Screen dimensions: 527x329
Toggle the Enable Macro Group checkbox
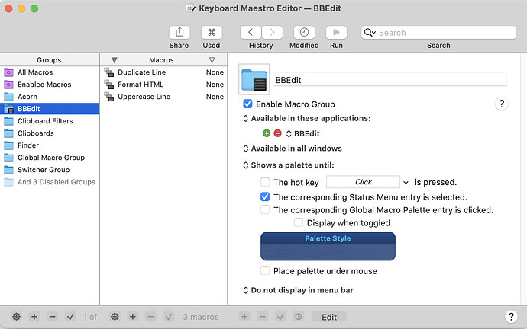tap(247, 104)
